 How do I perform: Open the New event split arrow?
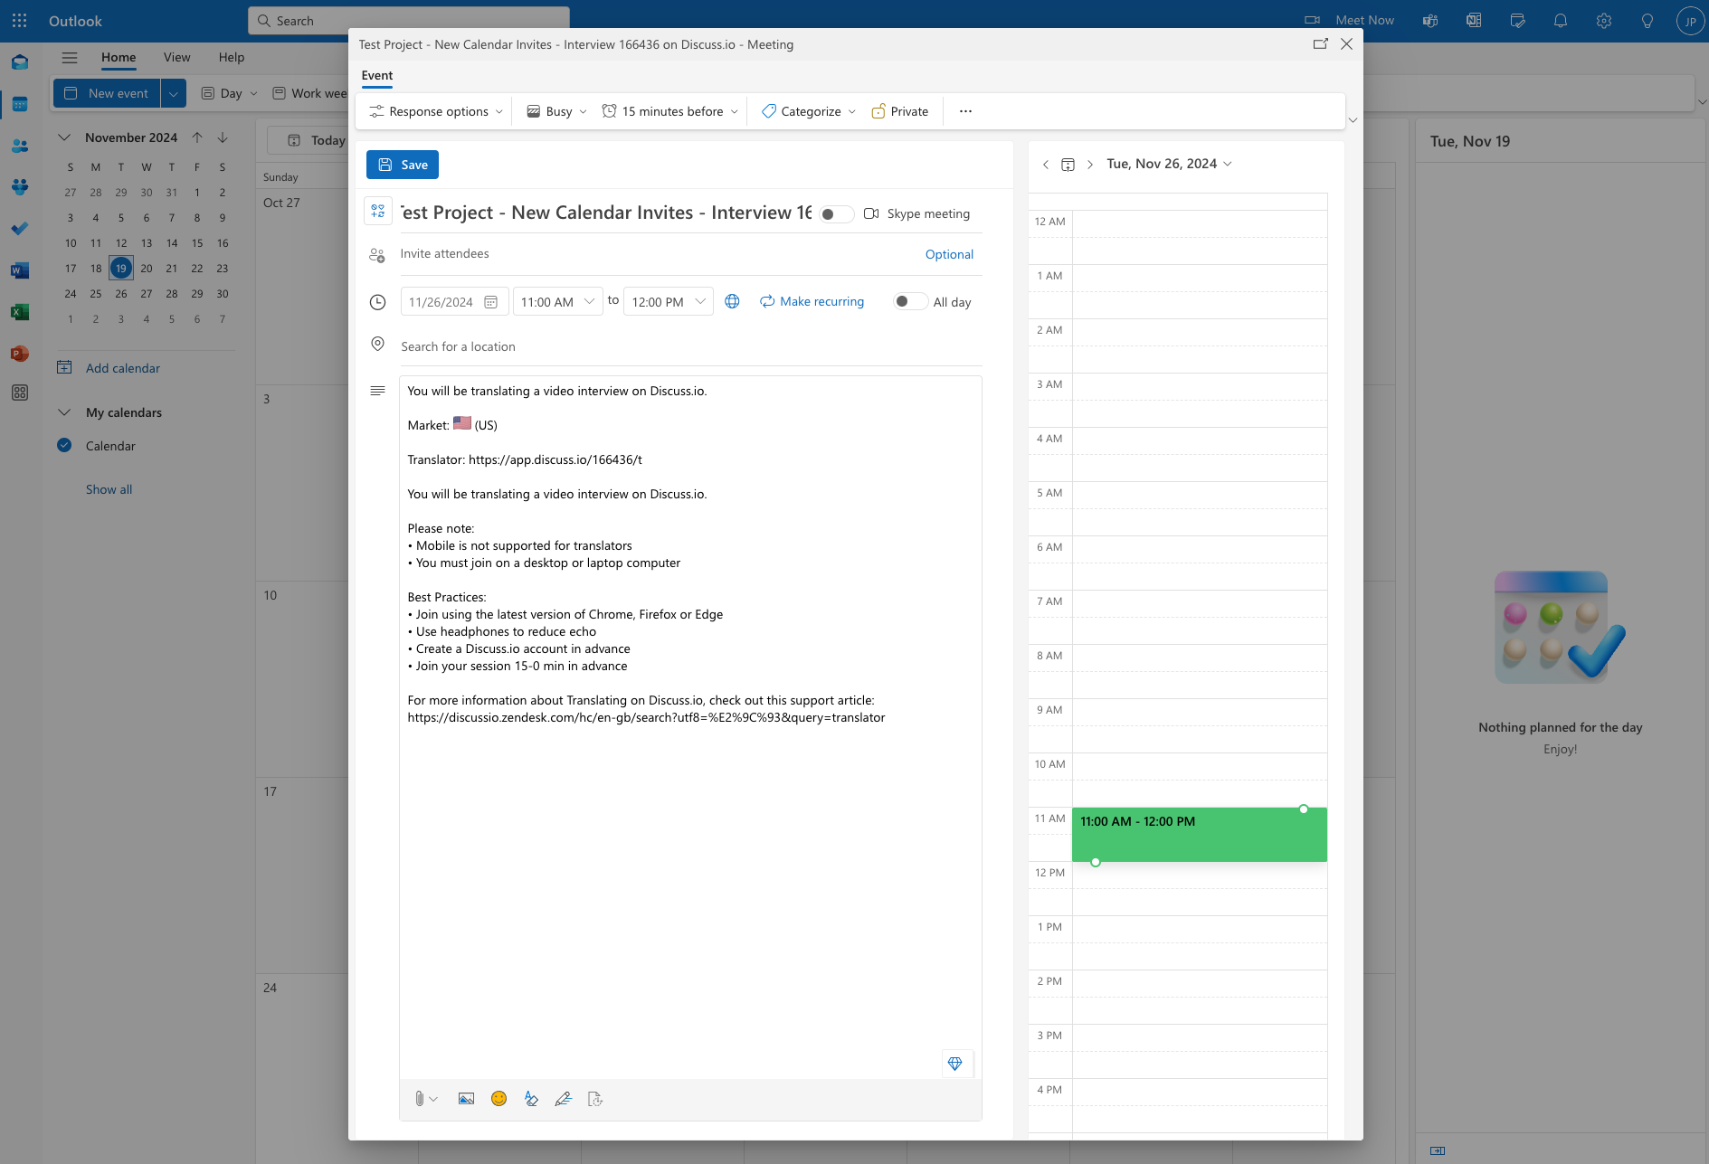[174, 93]
